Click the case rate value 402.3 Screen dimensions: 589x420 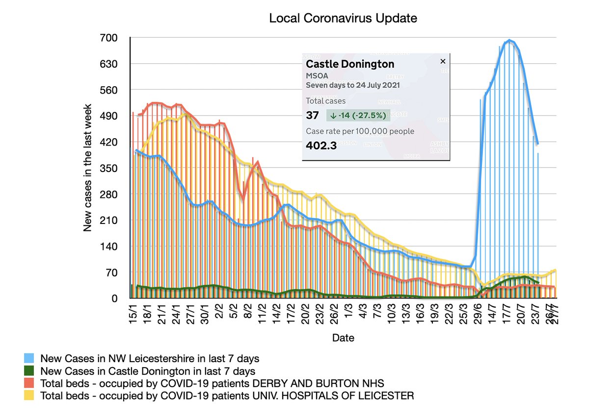pyautogui.click(x=321, y=145)
